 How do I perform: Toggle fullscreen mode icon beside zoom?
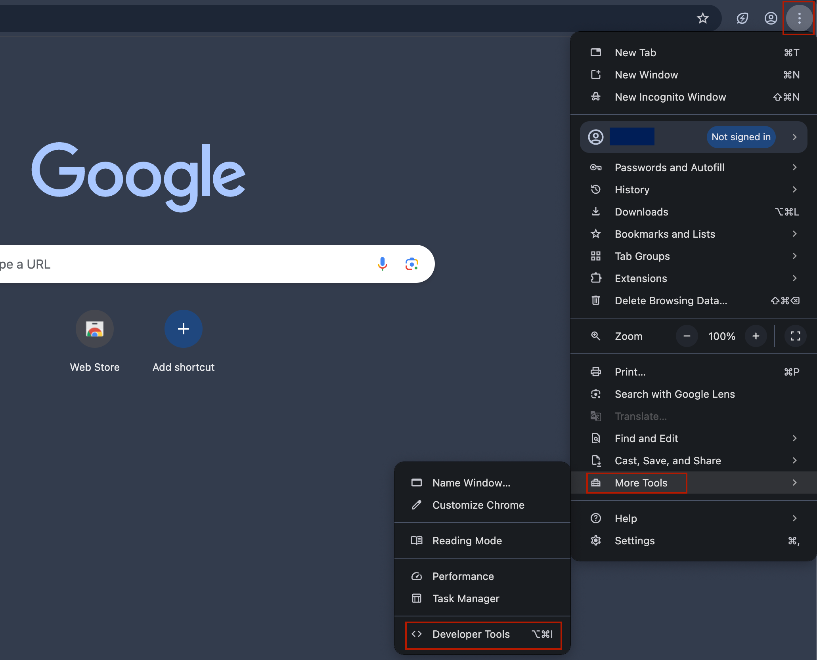pyautogui.click(x=795, y=336)
